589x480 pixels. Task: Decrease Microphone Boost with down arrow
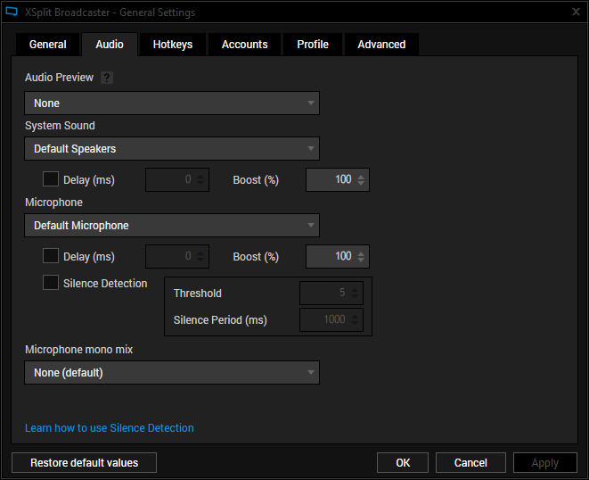pos(361,261)
